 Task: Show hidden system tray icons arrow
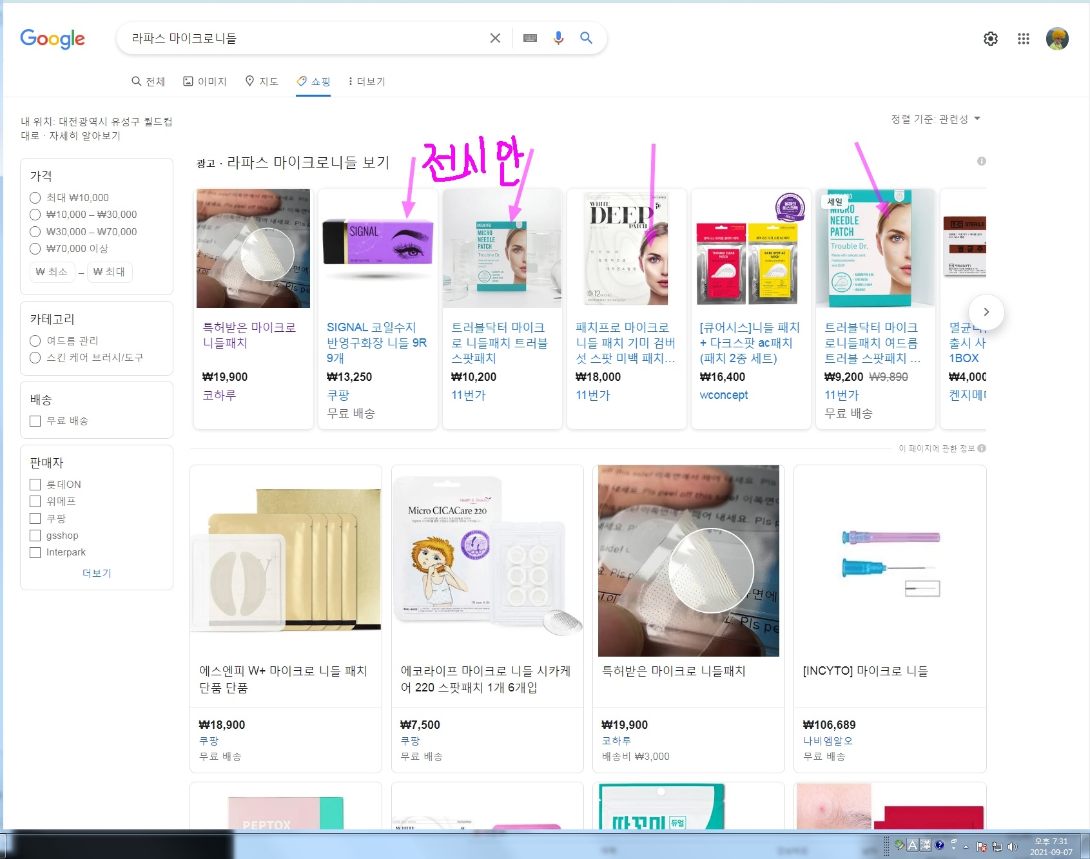[x=966, y=847]
